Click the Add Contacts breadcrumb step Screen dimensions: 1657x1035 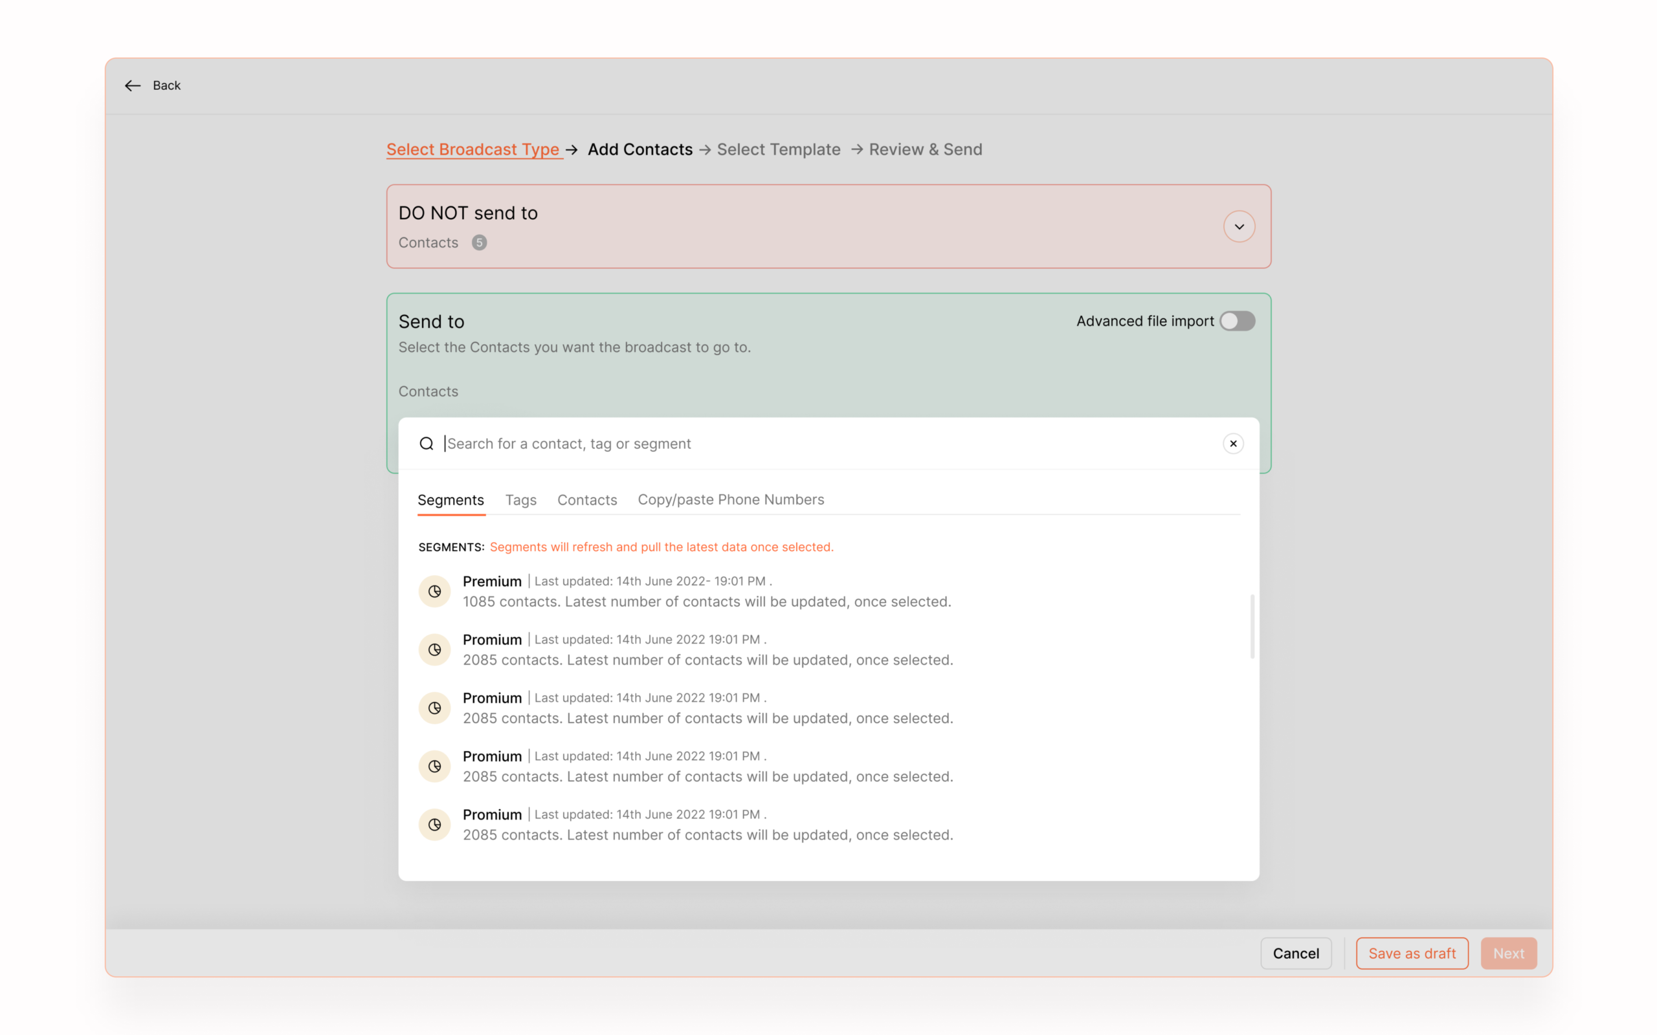[x=639, y=149]
